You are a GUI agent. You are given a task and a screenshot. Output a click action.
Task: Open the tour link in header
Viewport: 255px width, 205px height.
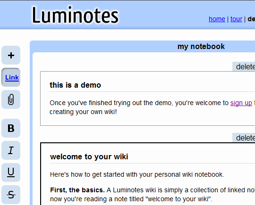(x=236, y=19)
